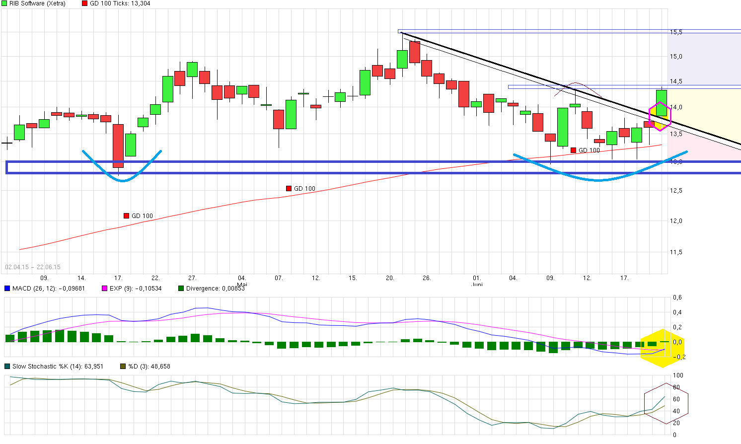Click the 'Juni' month label

(477, 285)
